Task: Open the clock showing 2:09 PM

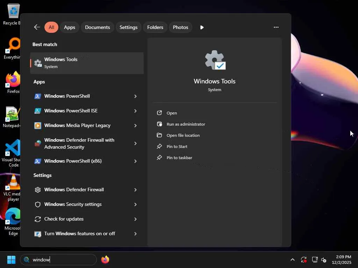Action: (x=342, y=260)
